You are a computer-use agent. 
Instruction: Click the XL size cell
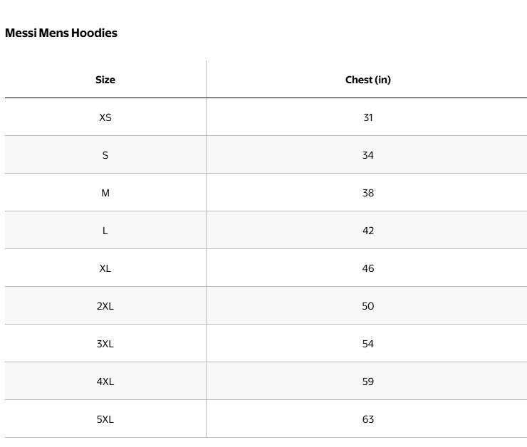(x=105, y=268)
